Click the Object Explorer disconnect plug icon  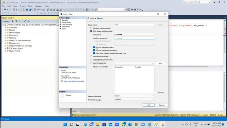(x=16, y=21)
